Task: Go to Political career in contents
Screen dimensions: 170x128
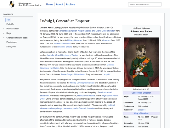Action: click(13, 29)
